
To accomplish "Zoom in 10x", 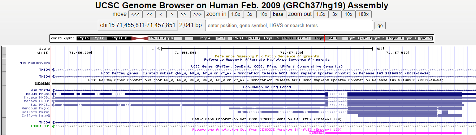I will point(264,14).
